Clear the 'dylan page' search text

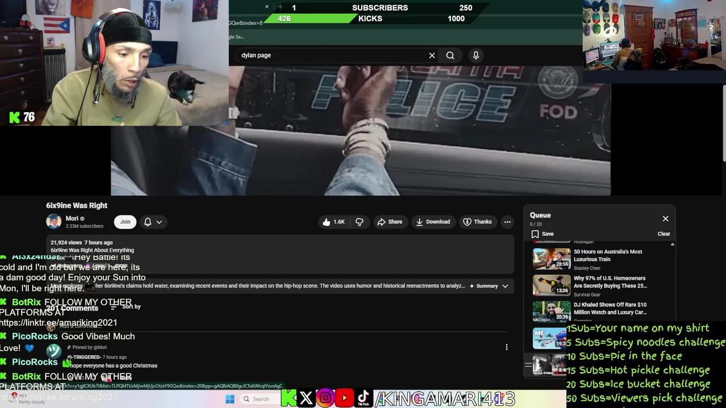click(x=432, y=56)
